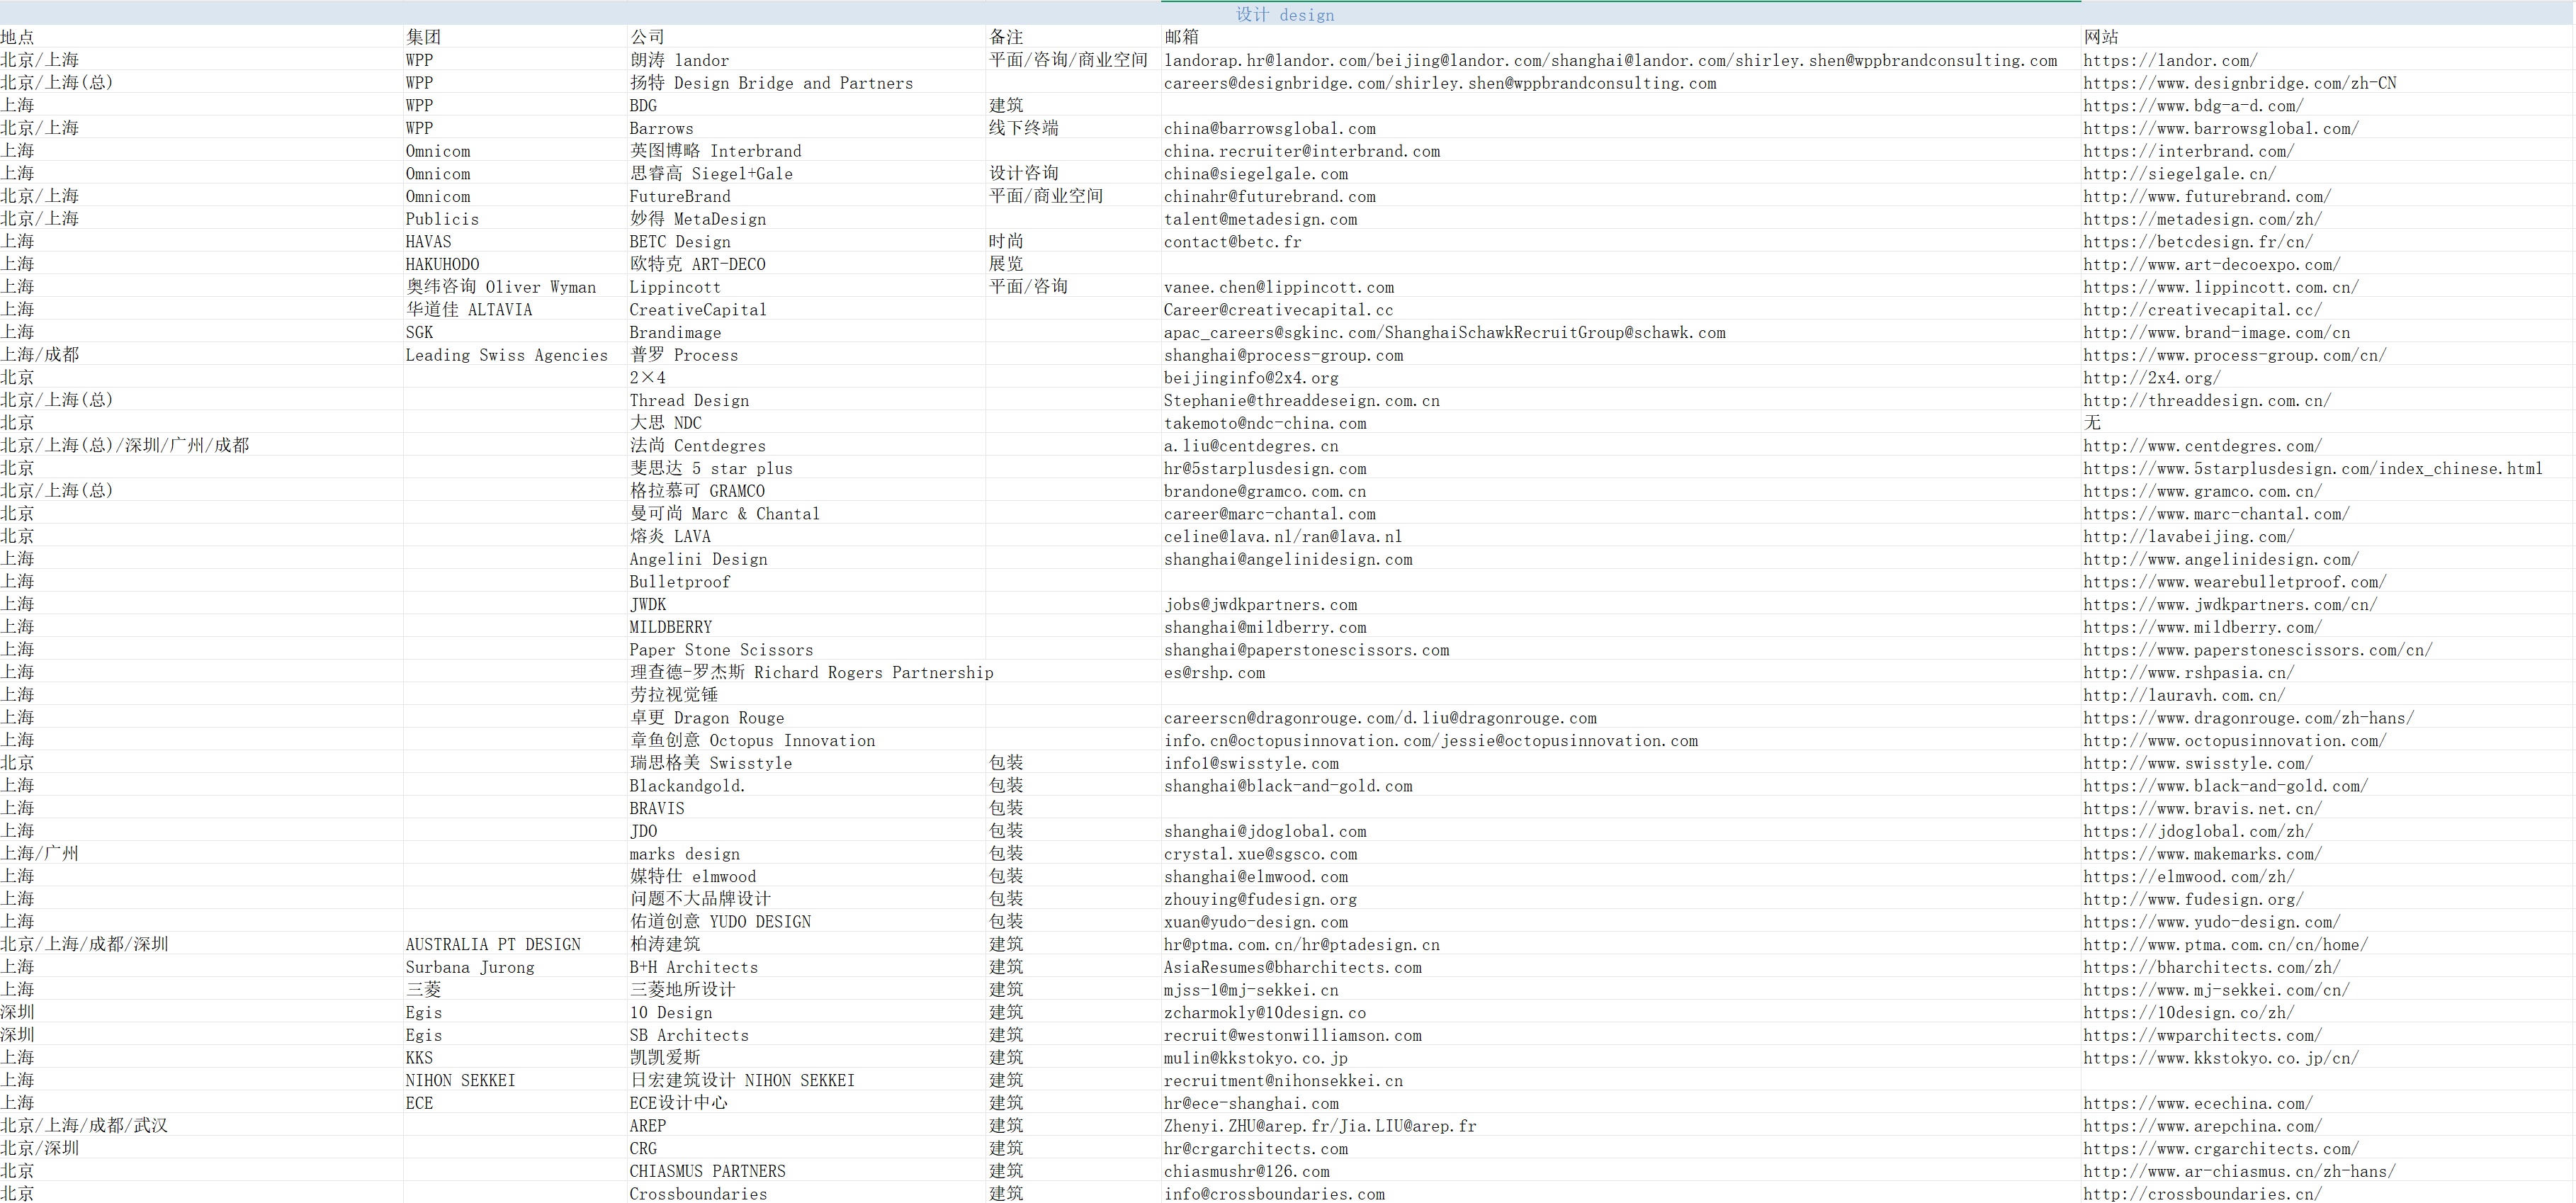Select the 问题不大品牌设计 company cell
Viewport: 2576px width, 1203px height.
tap(700, 899)
